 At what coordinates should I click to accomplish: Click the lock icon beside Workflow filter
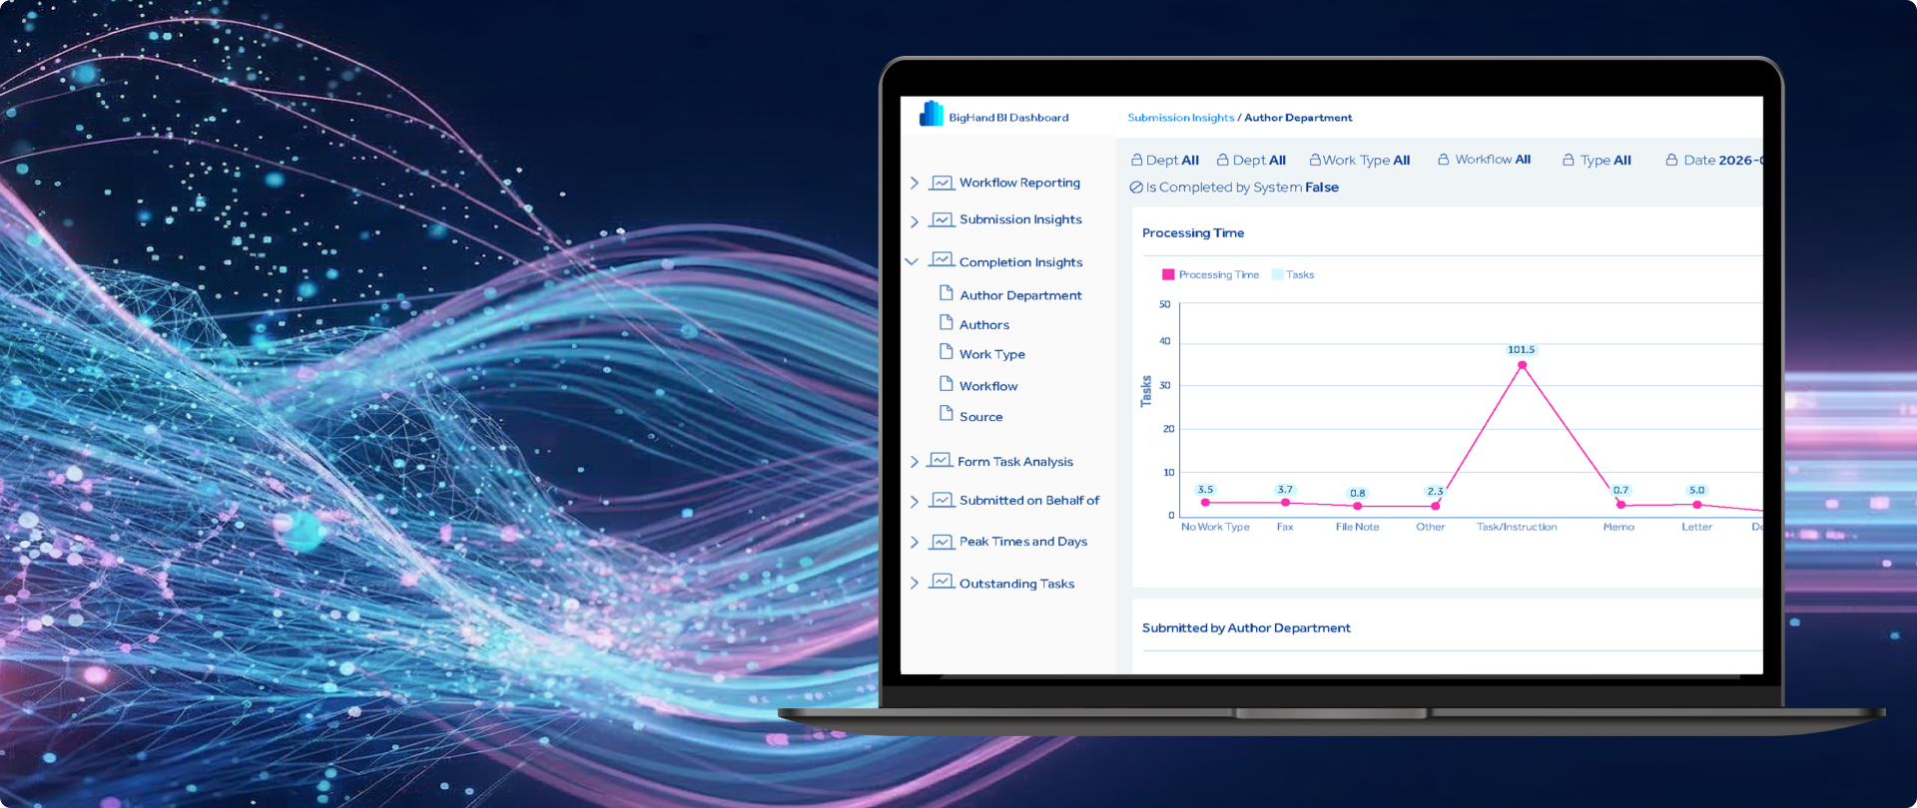pyautogui.click(x=1443, y=159)
